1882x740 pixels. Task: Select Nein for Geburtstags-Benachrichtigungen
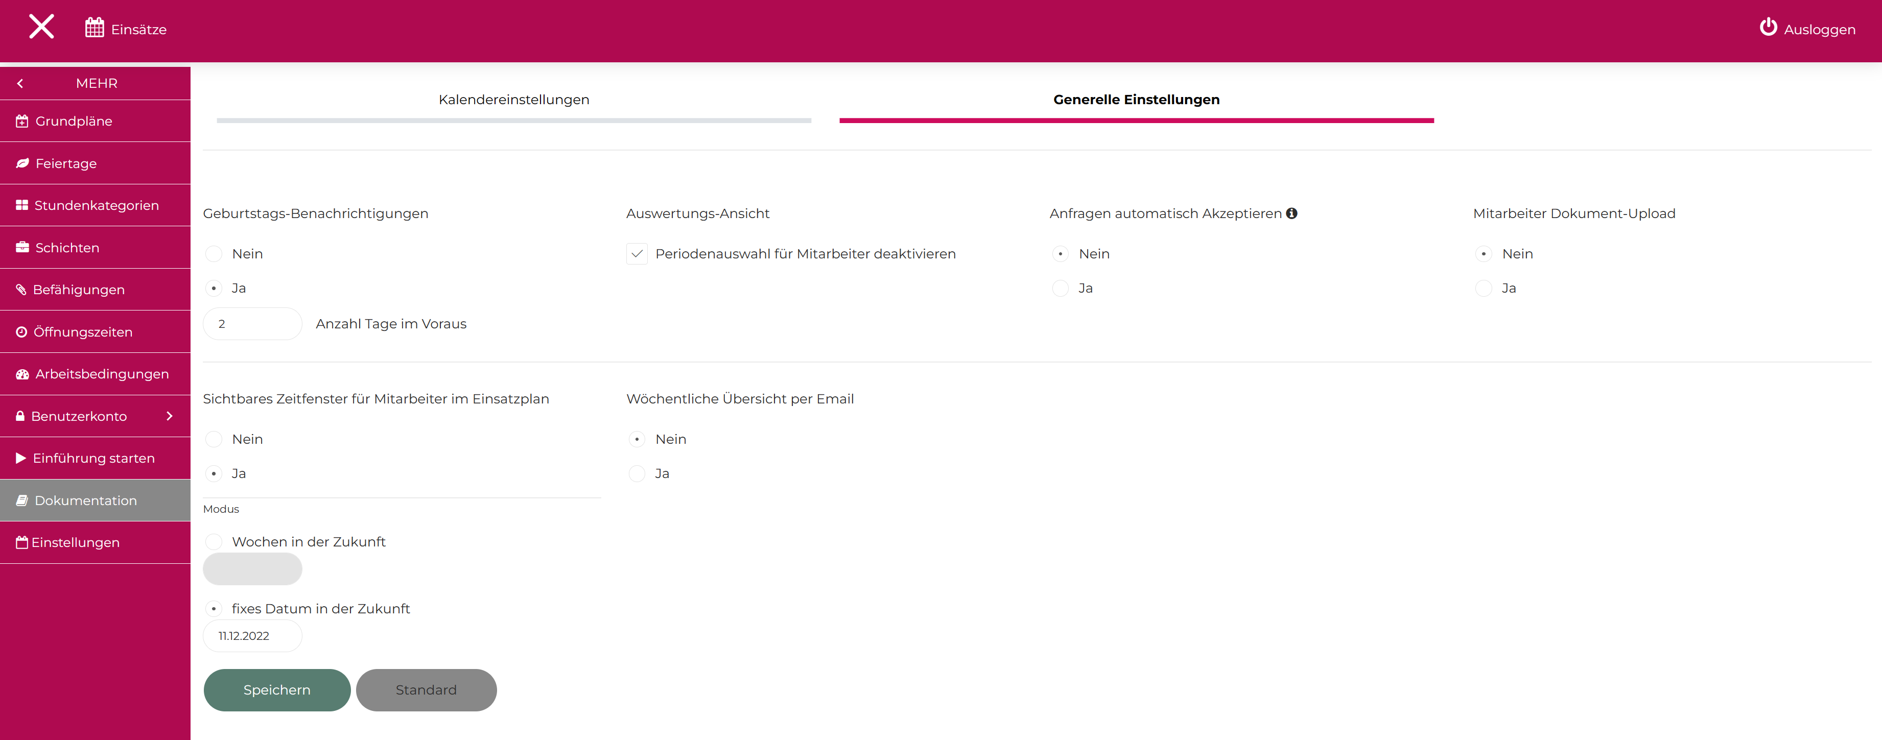tap(214, 254)
